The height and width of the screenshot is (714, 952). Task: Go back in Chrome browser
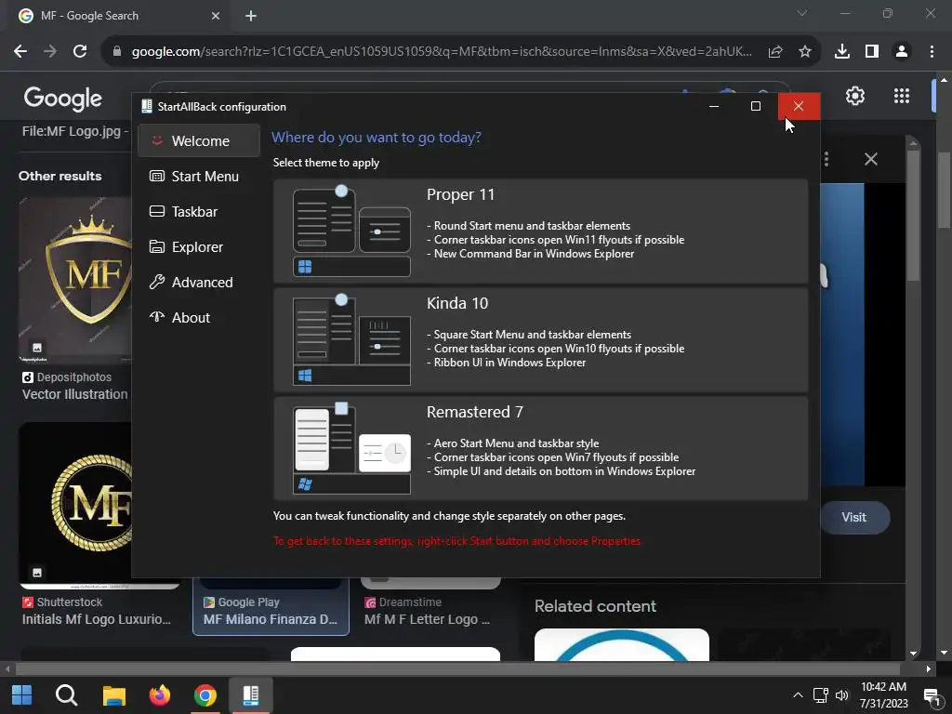point(20,52)
